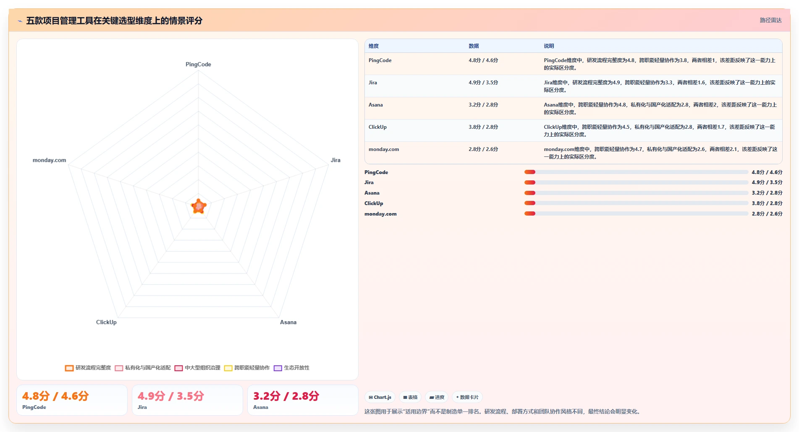Image resolution: width=799 pixels, height=432 pixels.
Task: Toggle the 研发流程完整度 legend item
Action: click(88, 368)
